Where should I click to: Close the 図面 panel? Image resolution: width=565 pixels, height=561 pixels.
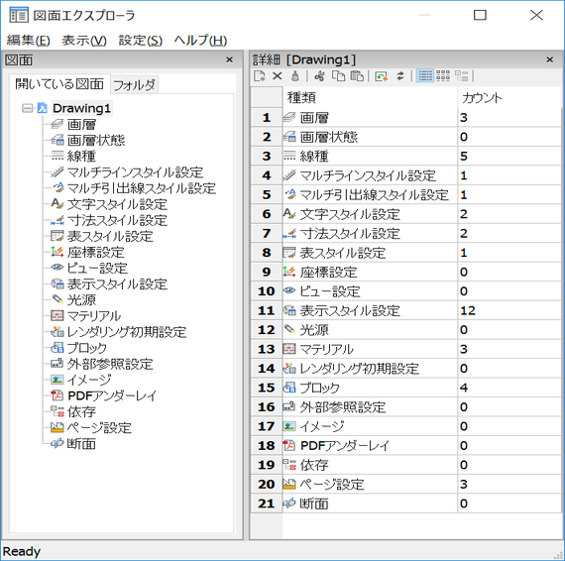click(x=230, y=59)
